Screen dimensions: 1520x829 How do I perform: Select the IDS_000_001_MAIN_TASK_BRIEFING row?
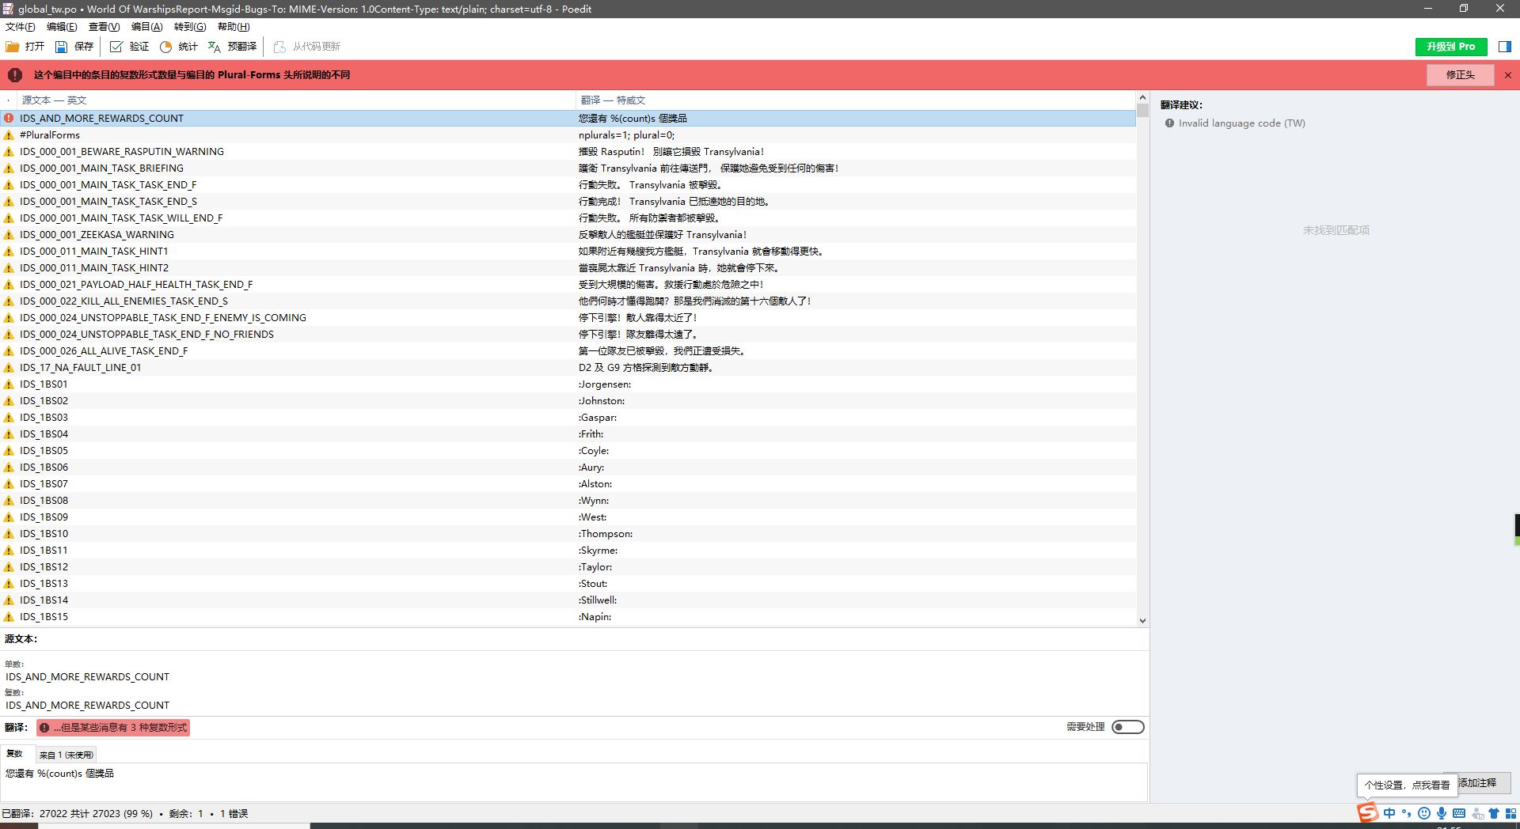pyautogui.click(x=568, y=168)
